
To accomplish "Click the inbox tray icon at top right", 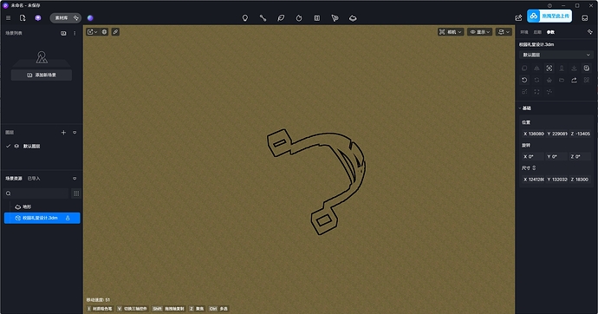I will pos(585,18).
